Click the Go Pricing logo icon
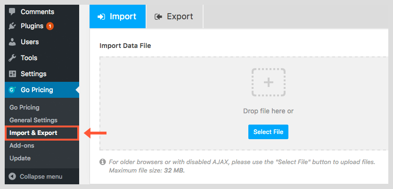 tap(12, 90)
